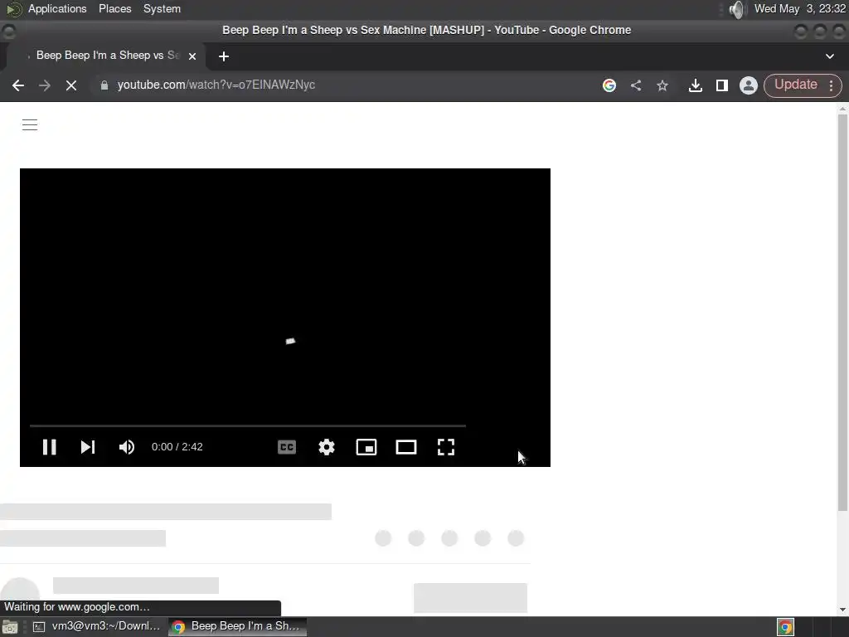
Task: Click system volume speaker icon
Action: [736, 9]
